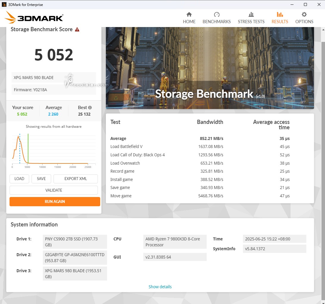325x304 pixels.
Task: Click Your score value 5 052
Action: click(22, 114)
